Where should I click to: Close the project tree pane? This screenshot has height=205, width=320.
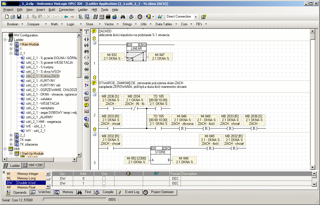(x=81, y=30)
